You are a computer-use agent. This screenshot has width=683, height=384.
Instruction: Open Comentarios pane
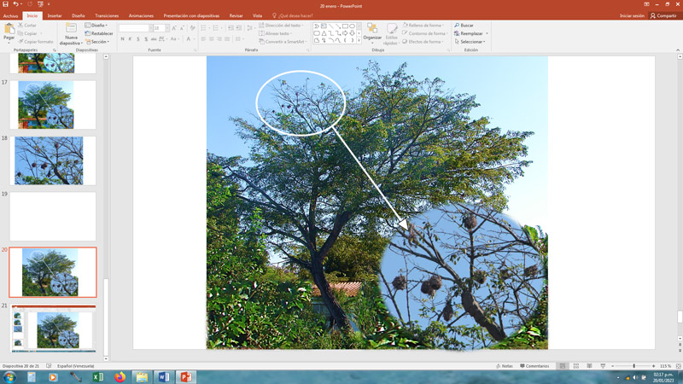534,366
